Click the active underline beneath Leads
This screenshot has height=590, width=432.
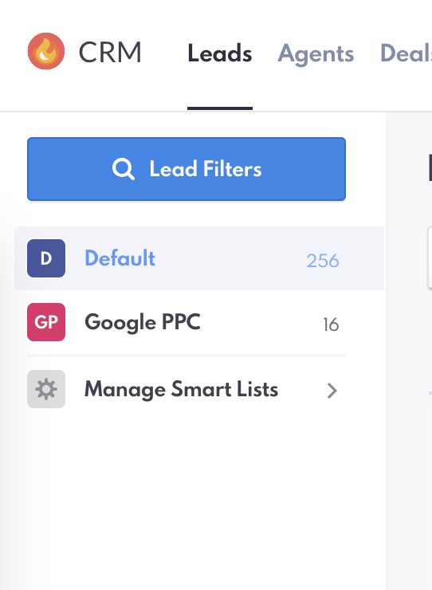click(220, 108)
